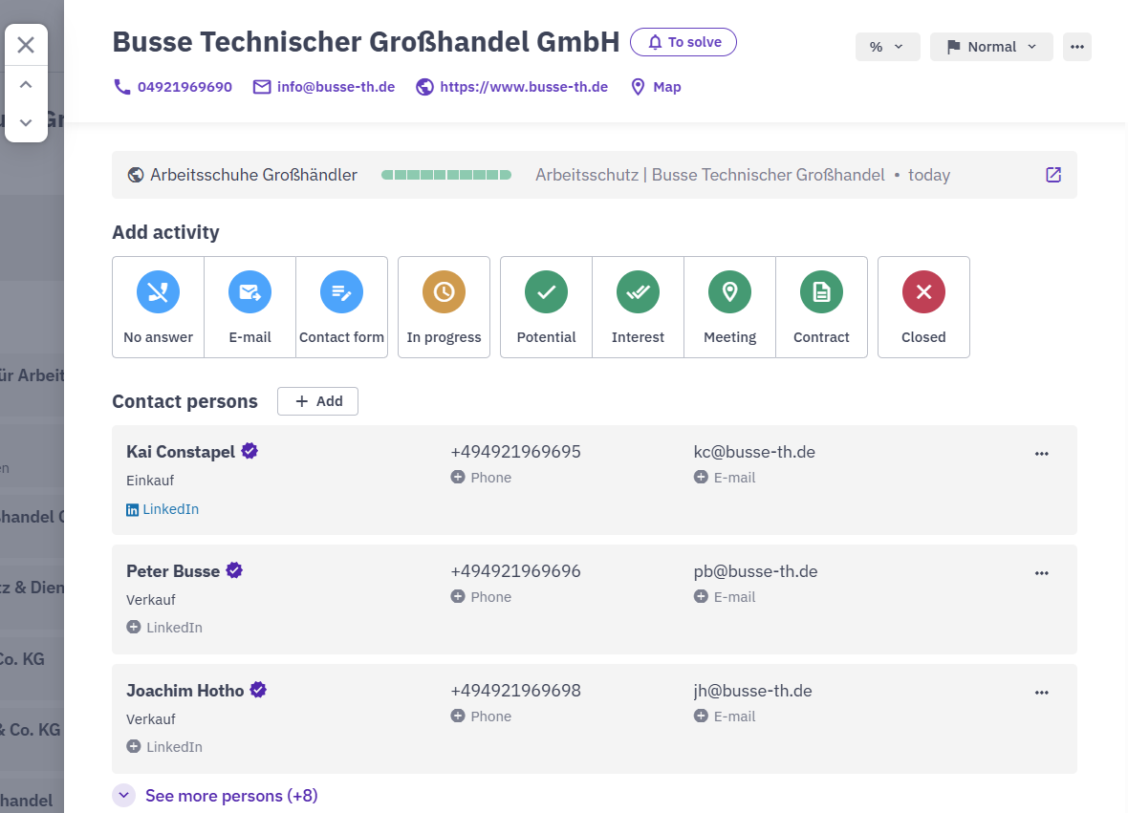Add a Contract activity
The width and height of the screenshot is (1128, 813).
821,307
